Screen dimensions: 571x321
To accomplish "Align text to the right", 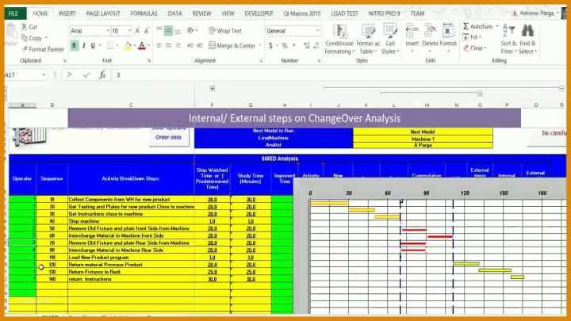I will pos(178,46).
